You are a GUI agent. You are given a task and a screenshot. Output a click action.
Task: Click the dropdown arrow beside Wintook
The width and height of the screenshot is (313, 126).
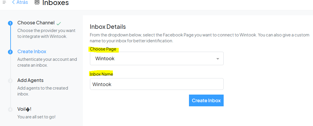click(x=218, y=59)
